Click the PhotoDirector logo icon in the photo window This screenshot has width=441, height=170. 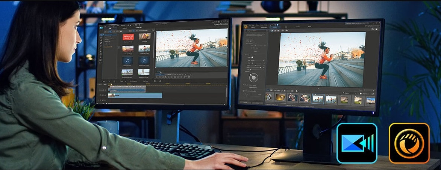point(246,27)
